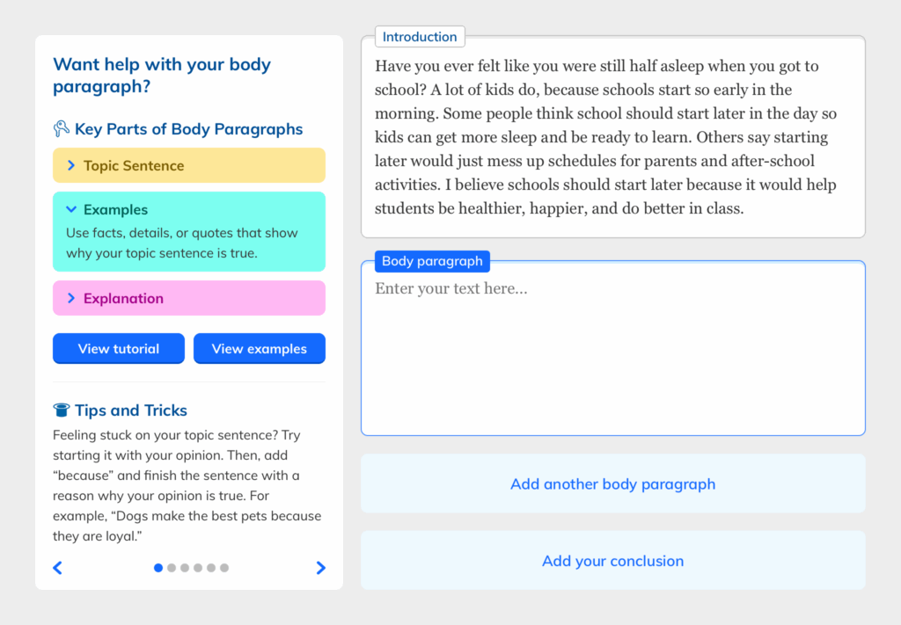Select the first tip pagination dot
This screenshot has width=901, height=625.
click(x=158, y=568)
